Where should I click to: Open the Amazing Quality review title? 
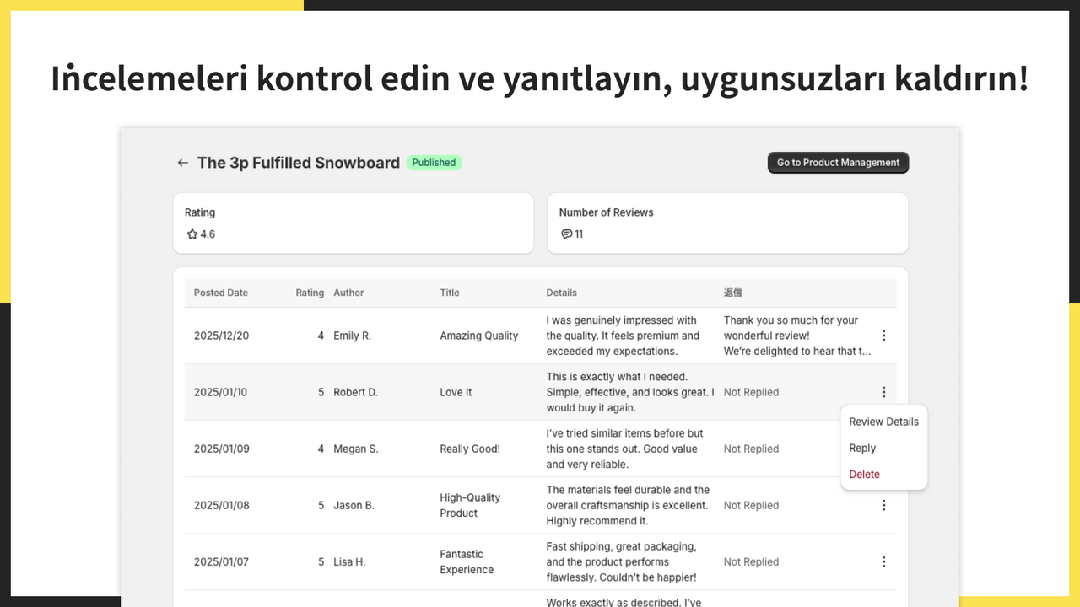click(478, 336)
